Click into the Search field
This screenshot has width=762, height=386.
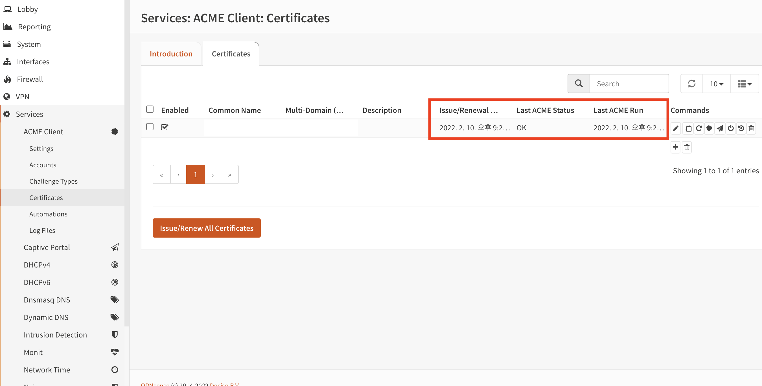coord(629,84)
